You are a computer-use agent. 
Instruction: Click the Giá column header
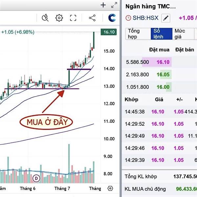tap(159, 99)
